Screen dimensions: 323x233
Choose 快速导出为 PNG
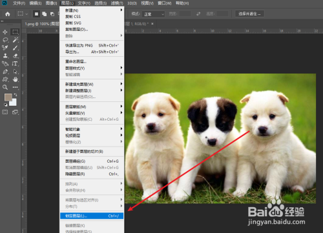click(x=92, y=45)
